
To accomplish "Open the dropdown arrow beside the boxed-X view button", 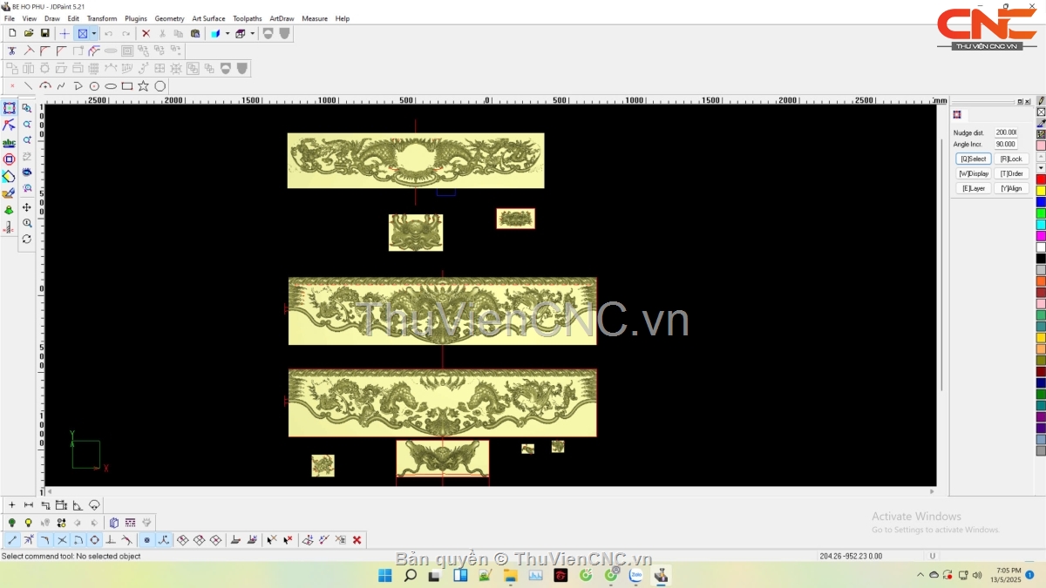I will 94,33.
